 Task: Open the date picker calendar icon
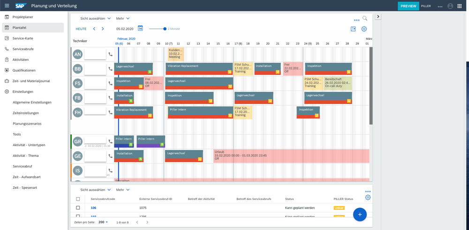pyautogui.click(x=140, y=29)
